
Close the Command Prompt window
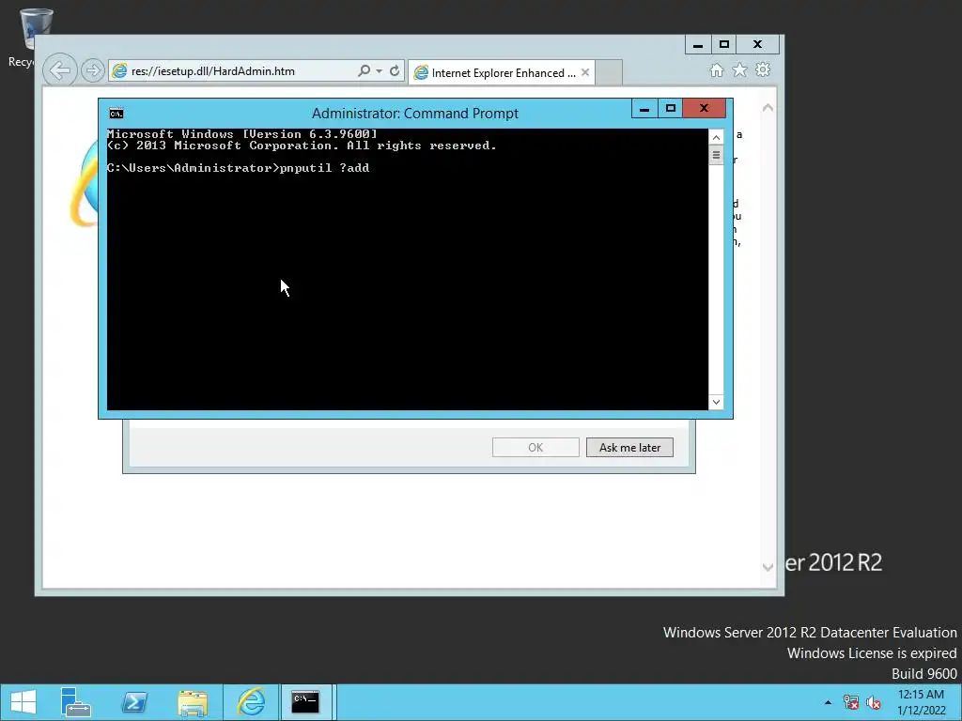705,109
